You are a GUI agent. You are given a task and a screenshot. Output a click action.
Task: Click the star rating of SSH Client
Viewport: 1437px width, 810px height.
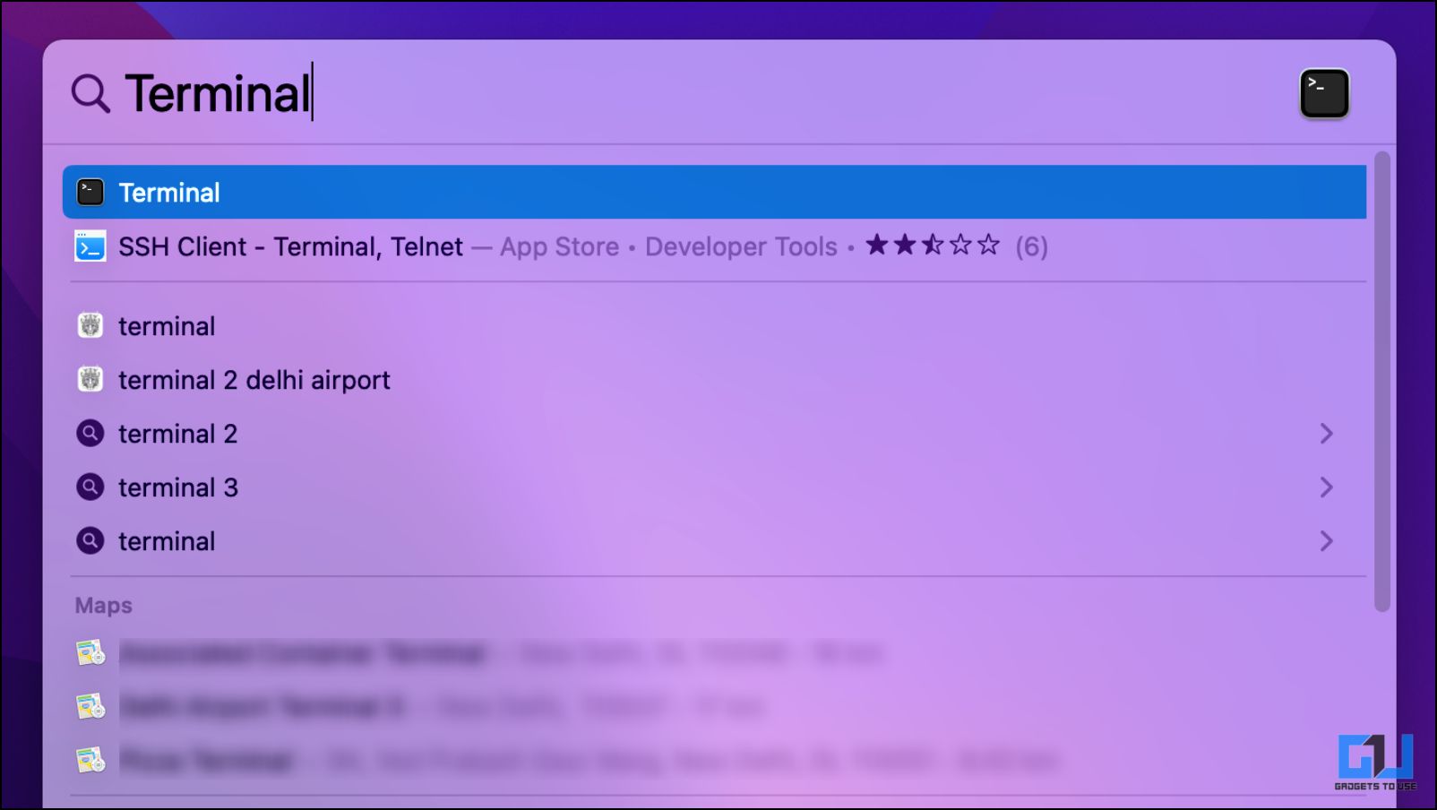(x=933, y=245)
